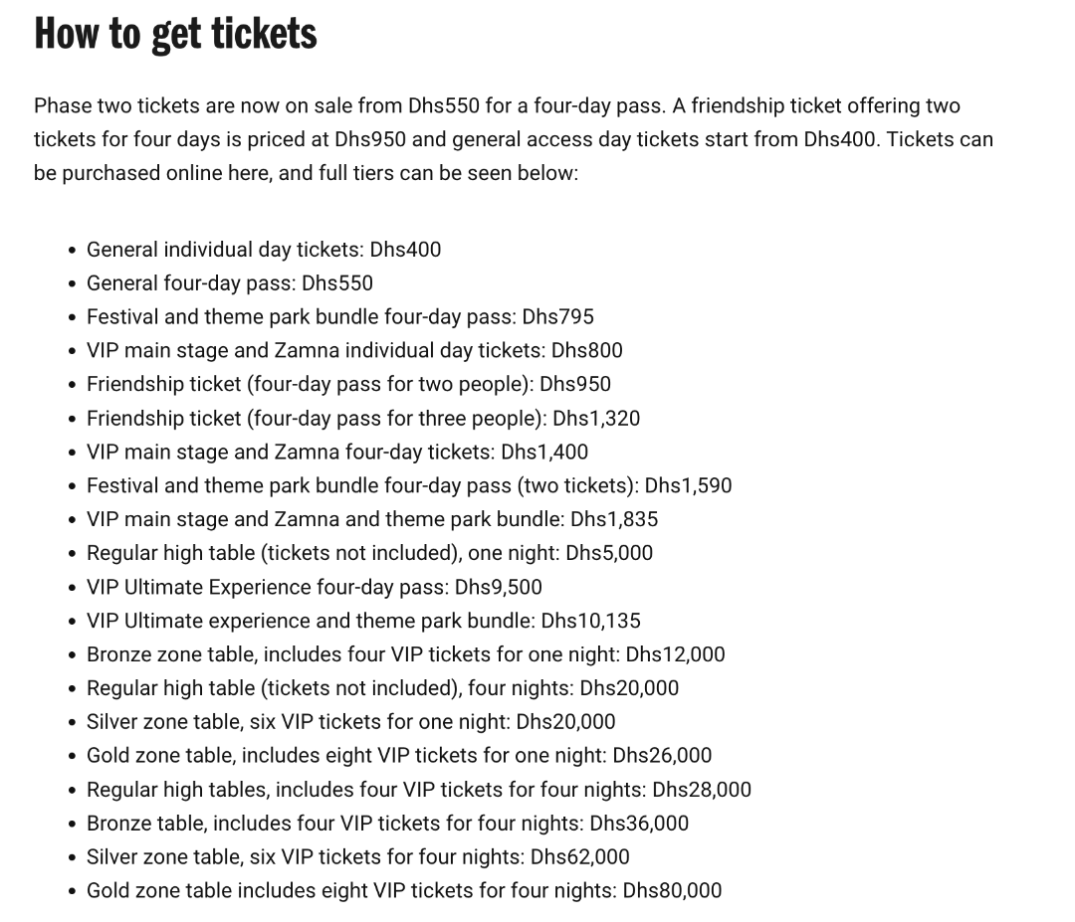Click theme park bundle two tickets Dhs1,590
Screen dimensions: 1075x922
coord(408,486)
